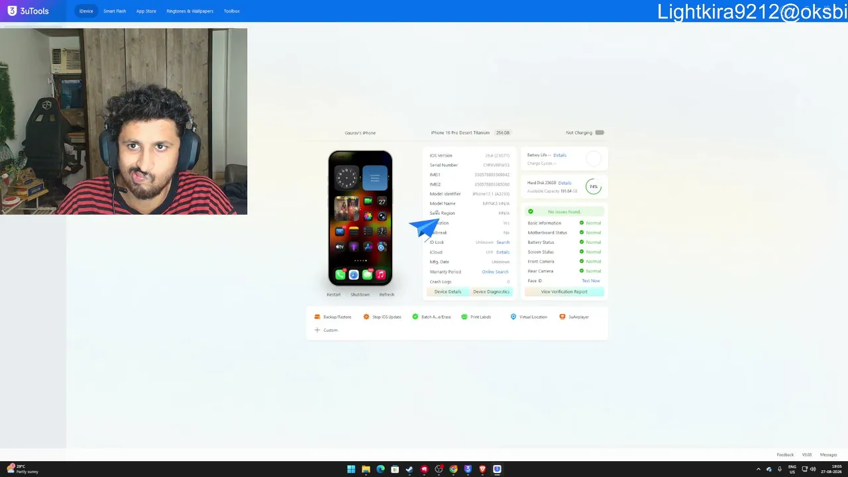This screenshot has width=848, height=477.
Task: Click the Basic Information Normal check icon
Action: click(582, 223)
